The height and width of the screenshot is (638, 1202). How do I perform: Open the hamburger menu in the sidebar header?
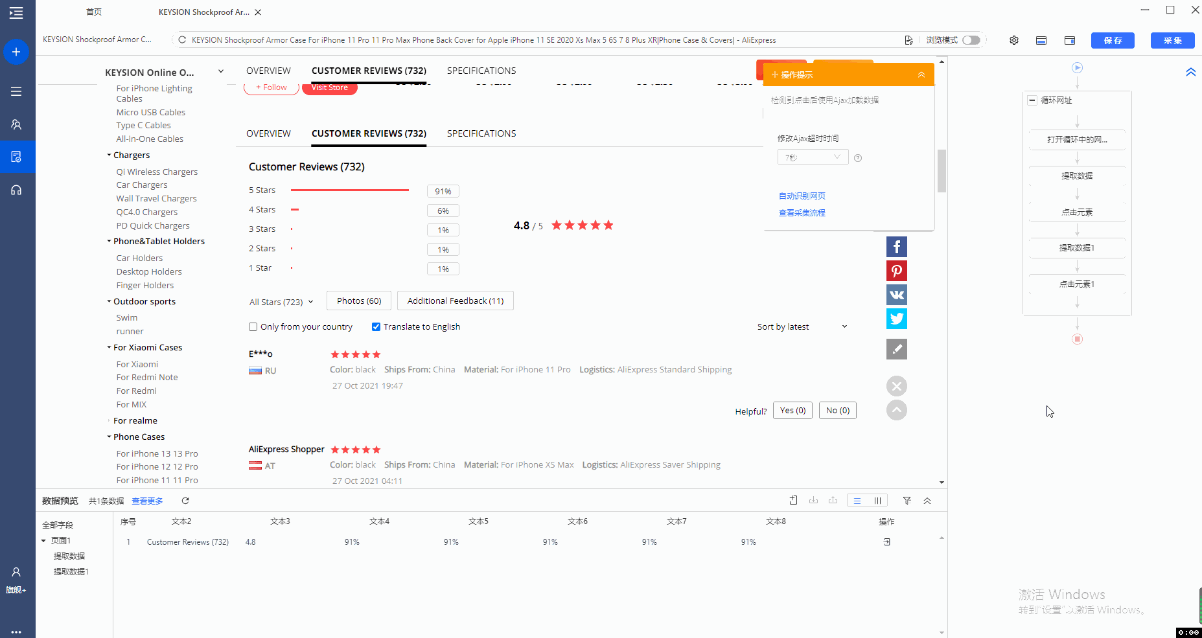[16, 12]
